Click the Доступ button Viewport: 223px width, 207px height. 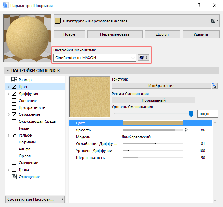coord(162,34)
